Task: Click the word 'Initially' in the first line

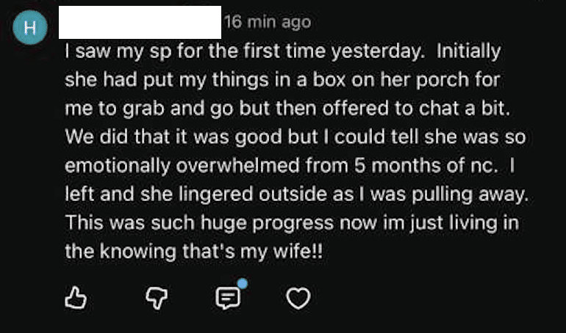Action: click(468, 51)
